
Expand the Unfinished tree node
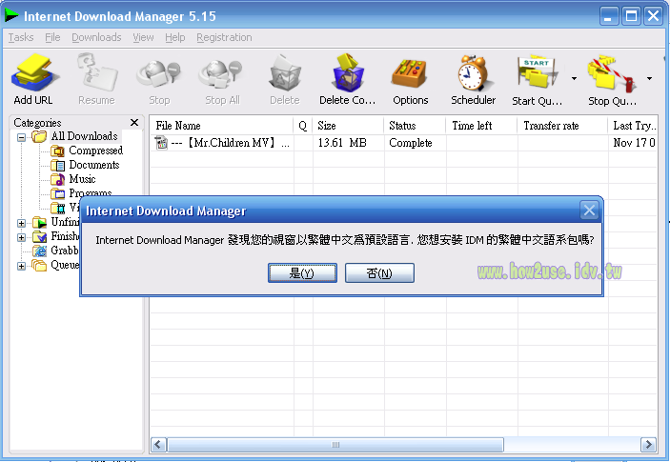(x=21, y=223)
